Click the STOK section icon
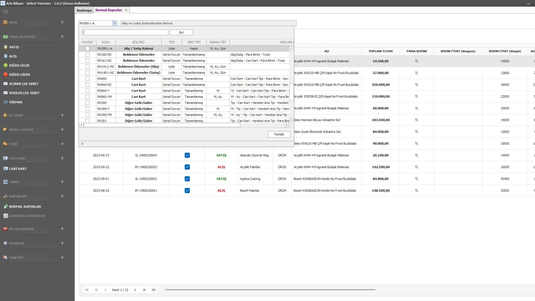This screenshot has height=301, width=535. click(5, 144)
